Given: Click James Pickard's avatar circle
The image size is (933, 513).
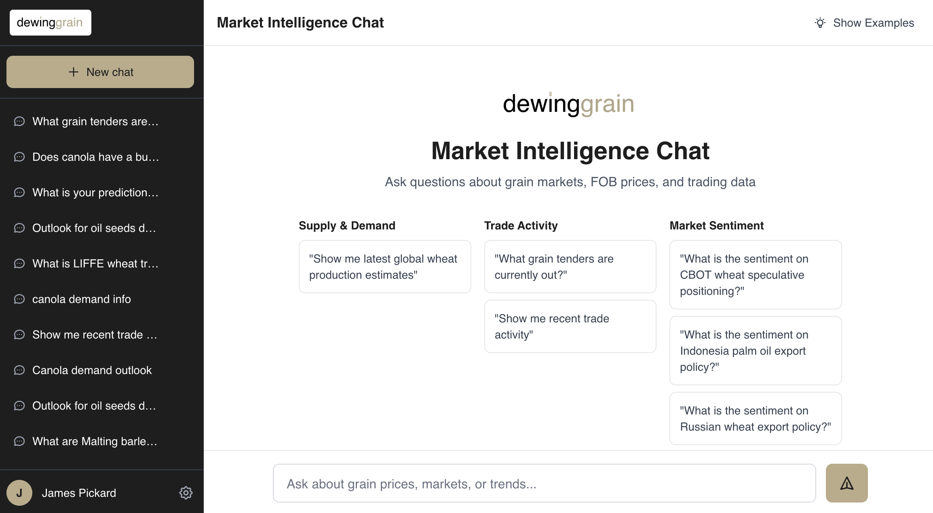Looking at the screenshot, I should tap(19, 492).
